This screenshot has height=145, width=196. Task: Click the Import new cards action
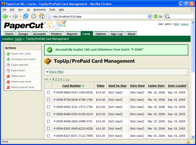[21, 54]
